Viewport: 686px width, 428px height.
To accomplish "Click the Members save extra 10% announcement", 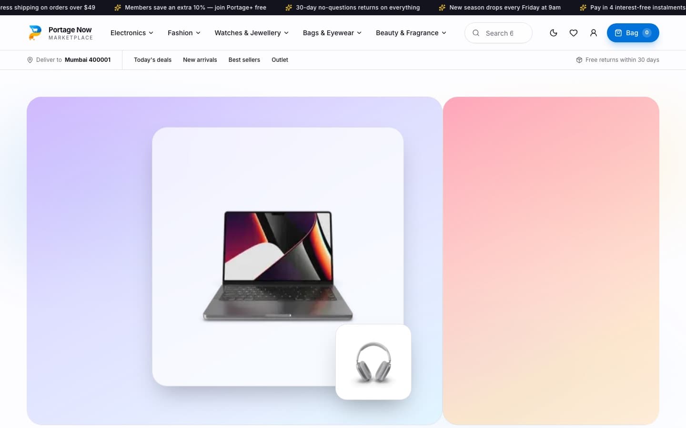I will [x=195, y=8].
